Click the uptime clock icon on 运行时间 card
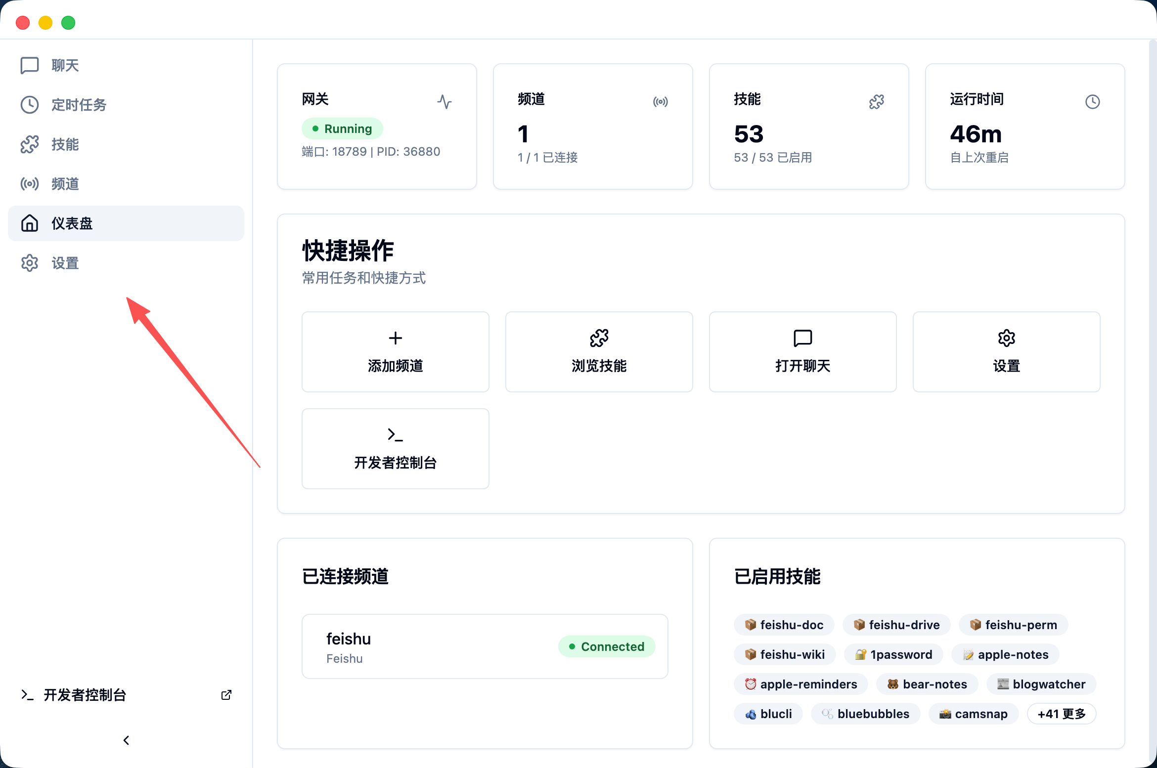1157x768 pixels. point(1092,102)
